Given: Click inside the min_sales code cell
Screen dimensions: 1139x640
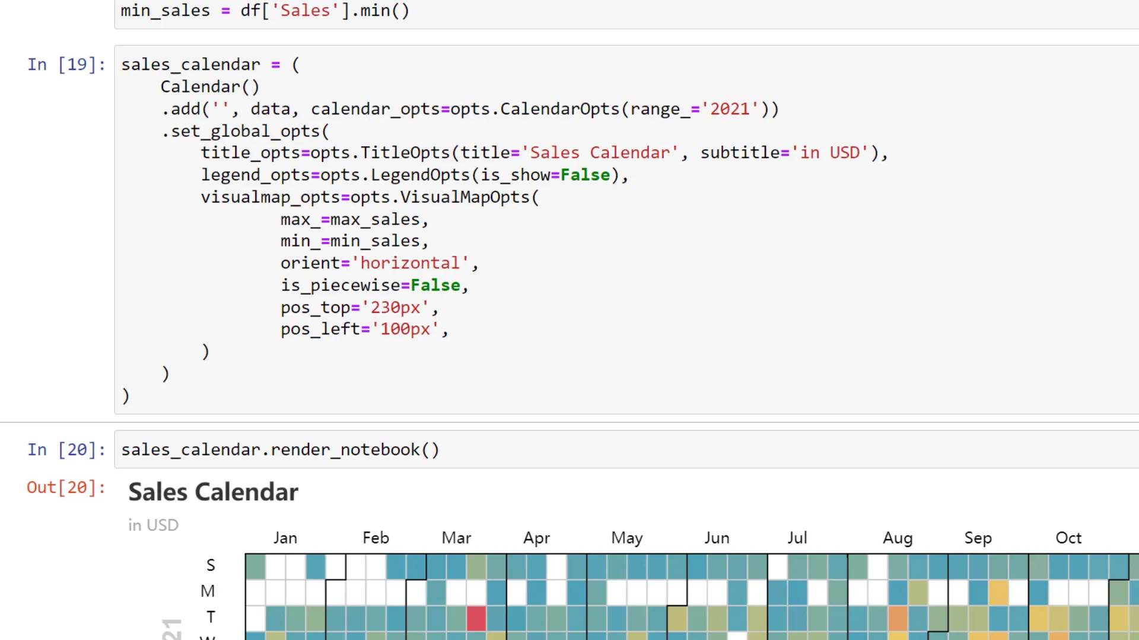Looking at the screenshot, I should [x=265, y=11].
